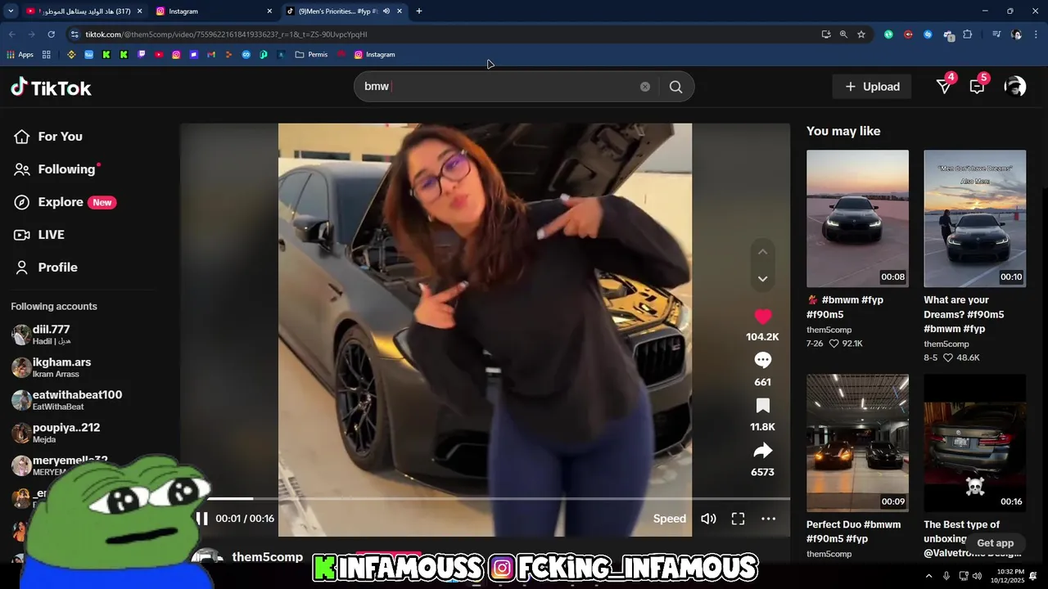Go back to the previous page
The height and width of the screenshot is (589, 1048).
click(x=11, y=34)
